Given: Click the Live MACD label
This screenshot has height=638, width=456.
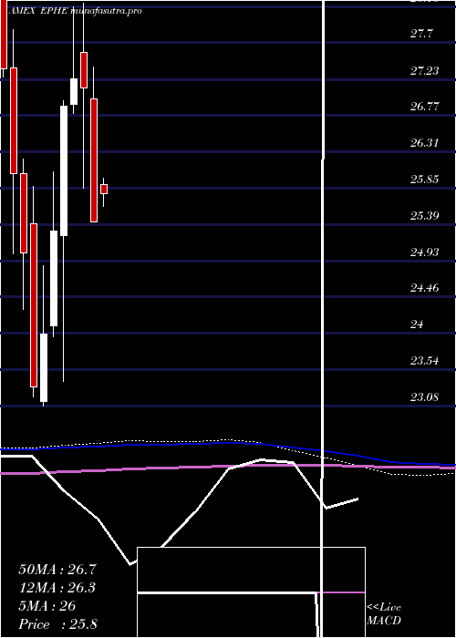Looking at the screenshot, I should (384, 614).
